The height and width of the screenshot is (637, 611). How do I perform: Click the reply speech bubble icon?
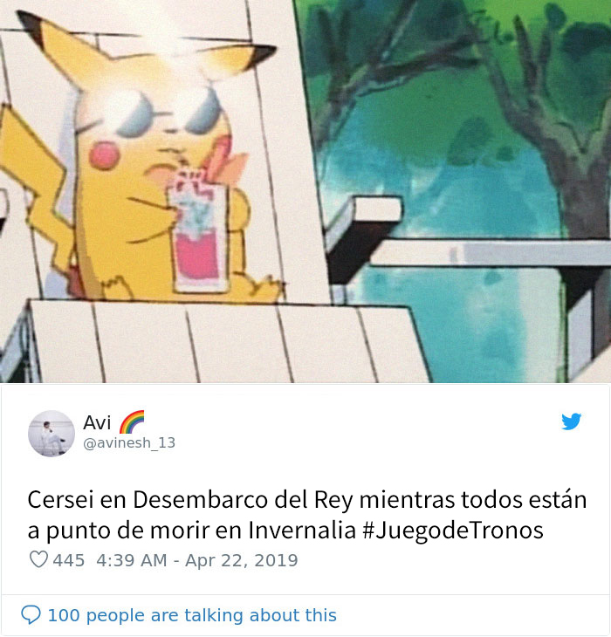tap(31, 614)
